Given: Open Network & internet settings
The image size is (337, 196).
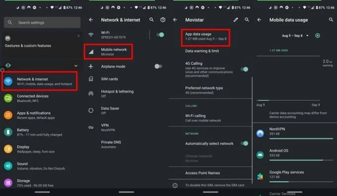Looking at the screenshot, I should [x=40, y=81].
